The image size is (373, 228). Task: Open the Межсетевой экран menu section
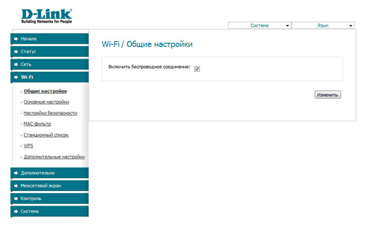click(x=49, y=186)
